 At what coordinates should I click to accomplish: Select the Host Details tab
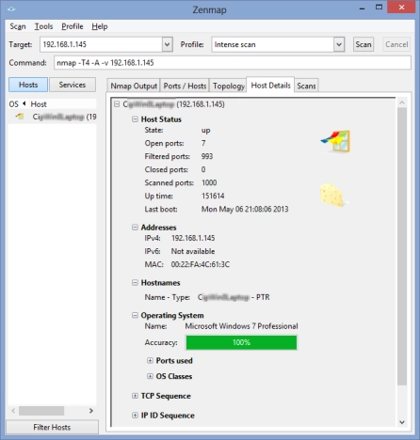click(270, 86)
